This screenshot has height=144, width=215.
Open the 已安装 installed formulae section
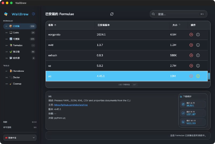click(20, 26)
